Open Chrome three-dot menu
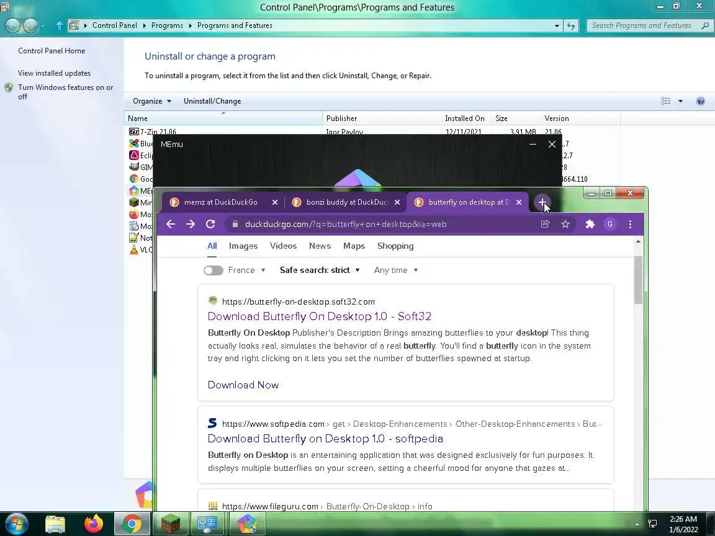Viewport: 715px width, 536px height. click(x=630, y=224)
